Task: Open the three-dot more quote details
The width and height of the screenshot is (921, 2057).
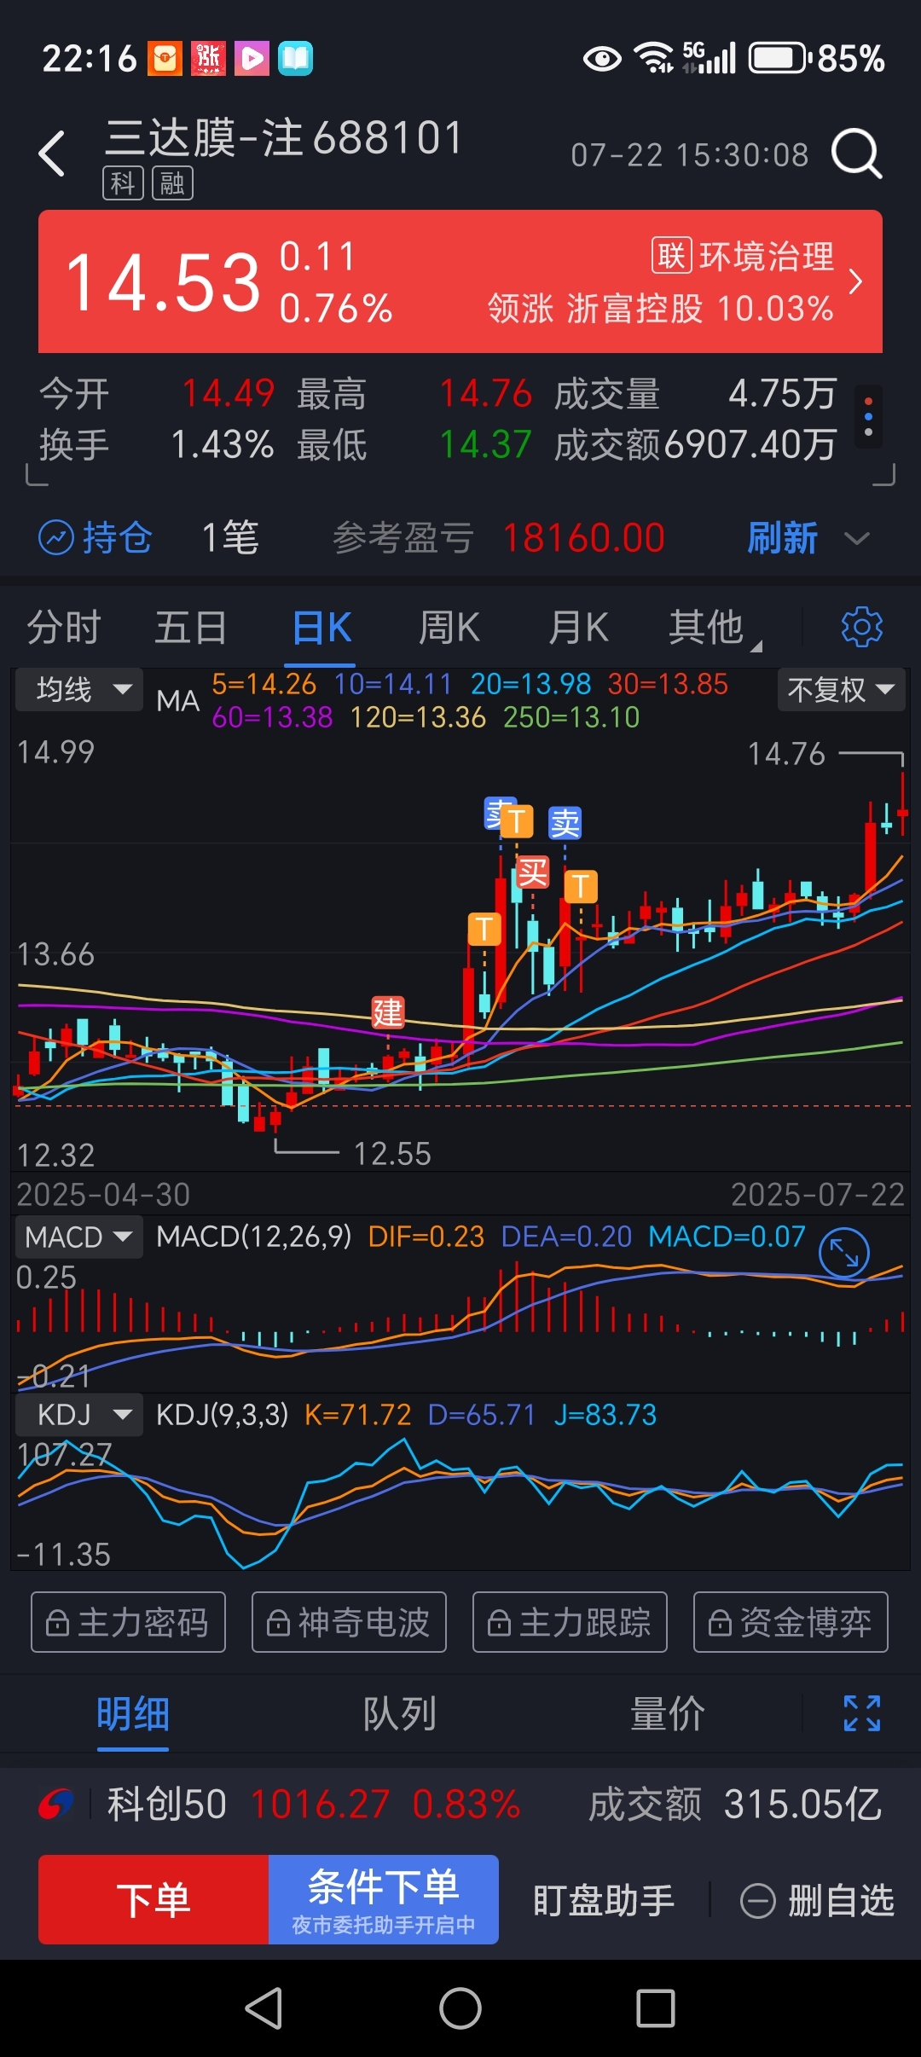Action: click(x=868, y=417)
